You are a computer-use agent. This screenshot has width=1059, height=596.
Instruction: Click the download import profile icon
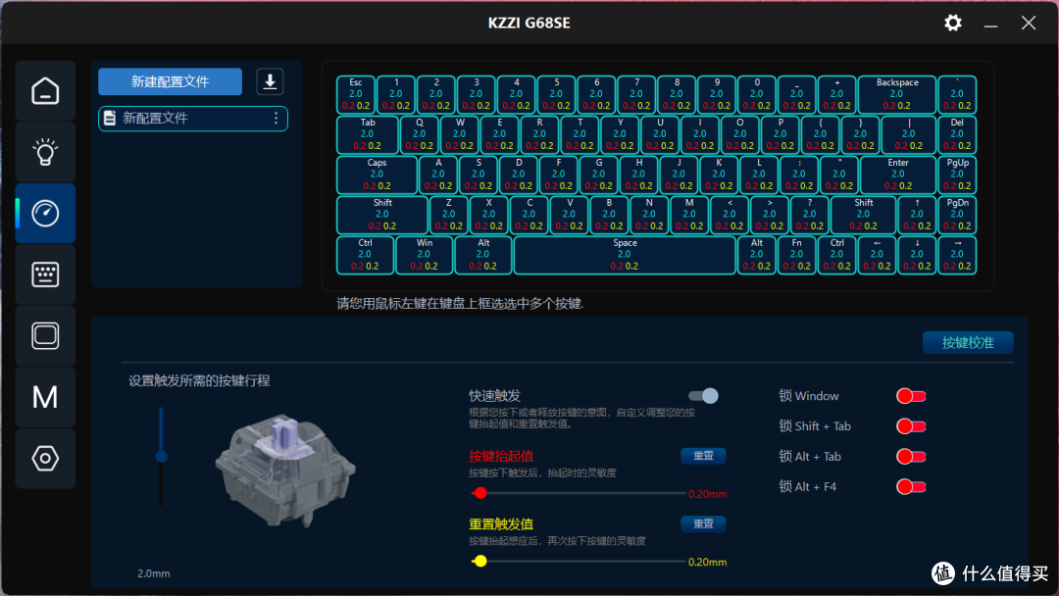pos(271,81)
